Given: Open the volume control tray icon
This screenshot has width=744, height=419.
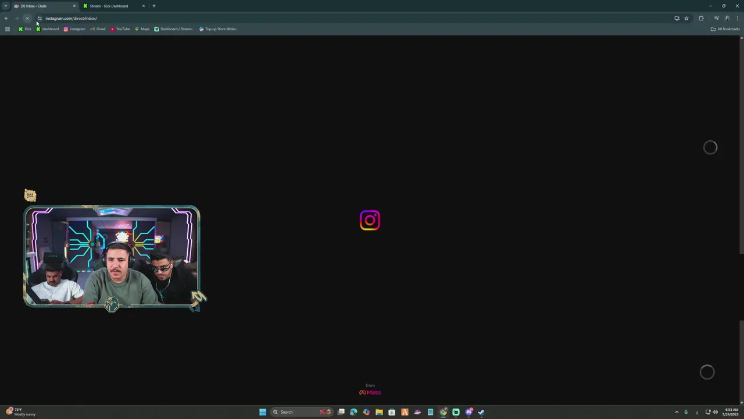Looking at the screenshot, I should pyautogui.click(x=715, y=412).
